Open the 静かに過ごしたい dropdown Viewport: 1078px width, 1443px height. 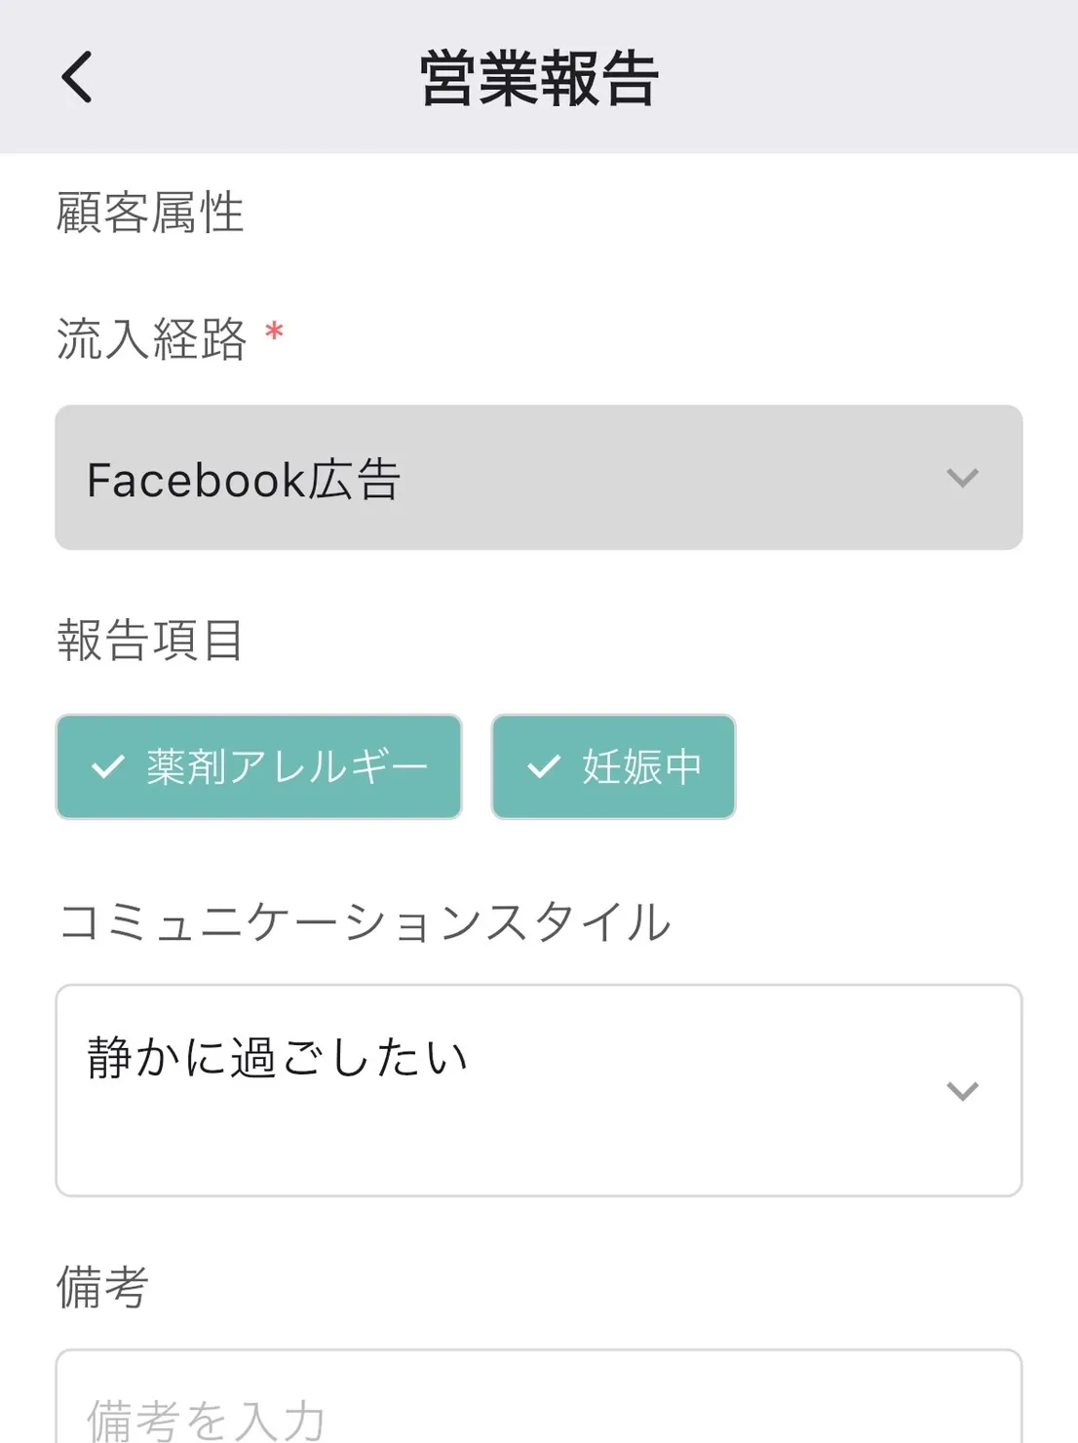click(539, 1090)
